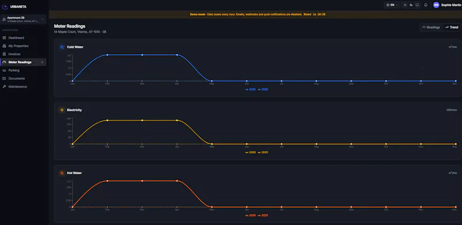462x225 pixels.
Task: Click Jun axis label in Electricity chart
Action: (247, 147)
